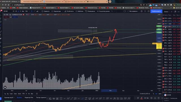Select the 4ч interval
This screenshot has height=102, width=181.
click(16, 11)
